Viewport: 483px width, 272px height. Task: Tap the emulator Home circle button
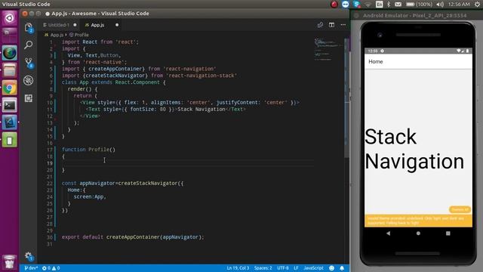pos(418,233)
